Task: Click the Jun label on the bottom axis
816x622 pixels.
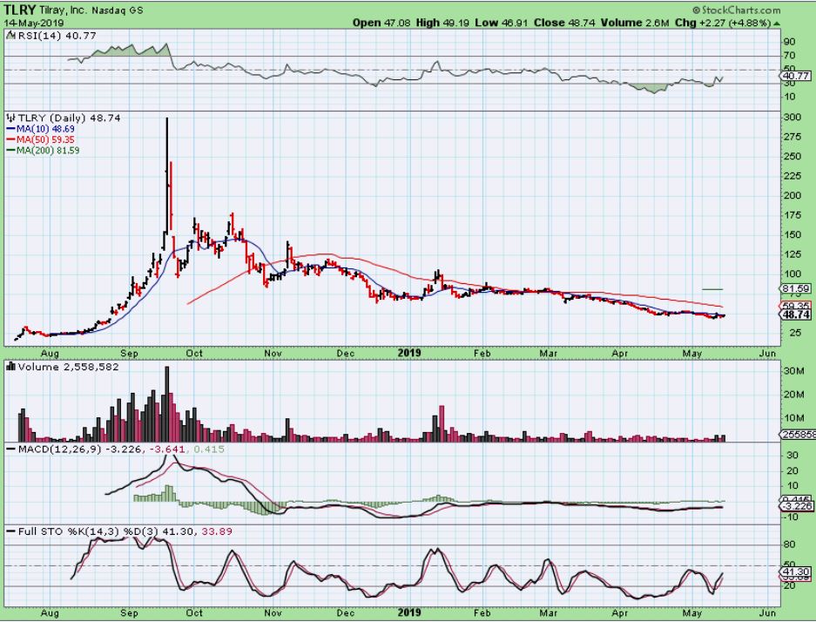Action: click(x=767, y=612)
